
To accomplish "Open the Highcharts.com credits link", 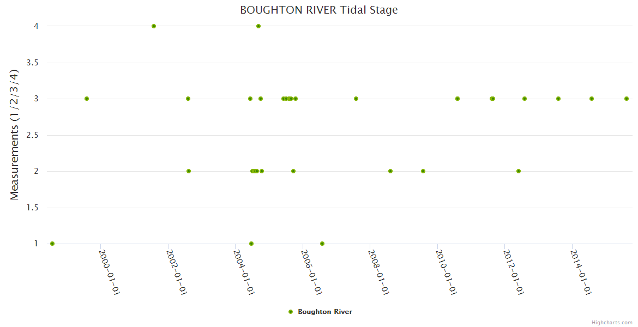I will (x=612, y=322).
